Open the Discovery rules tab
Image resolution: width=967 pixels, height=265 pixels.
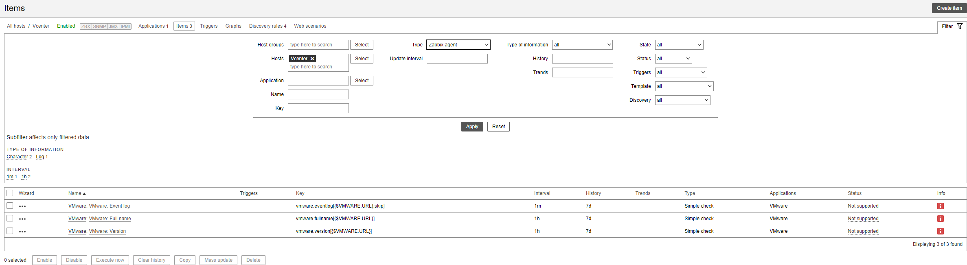point(265,26)
